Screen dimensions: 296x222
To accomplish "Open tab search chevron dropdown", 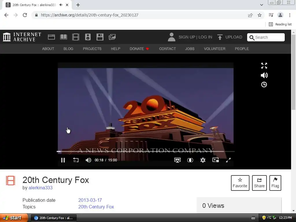I will pos(261,5).
